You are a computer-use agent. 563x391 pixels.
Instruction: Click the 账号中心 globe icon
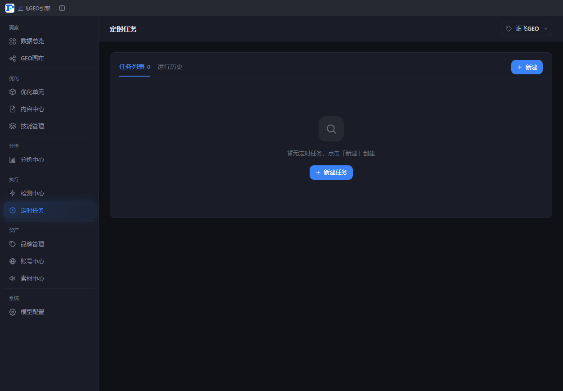point(13,261)
